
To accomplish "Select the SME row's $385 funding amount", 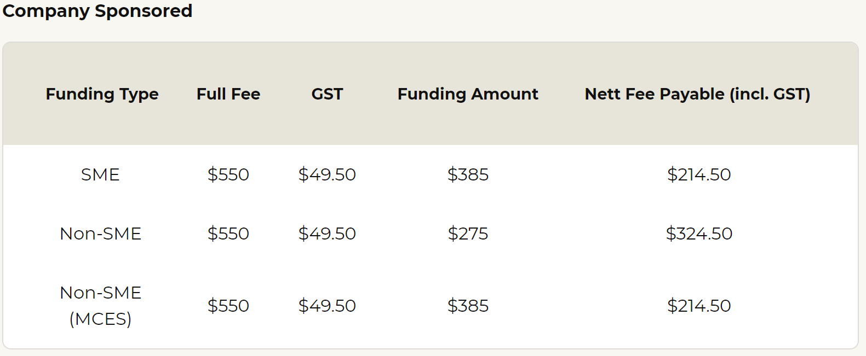I will (x=468, y=174).
